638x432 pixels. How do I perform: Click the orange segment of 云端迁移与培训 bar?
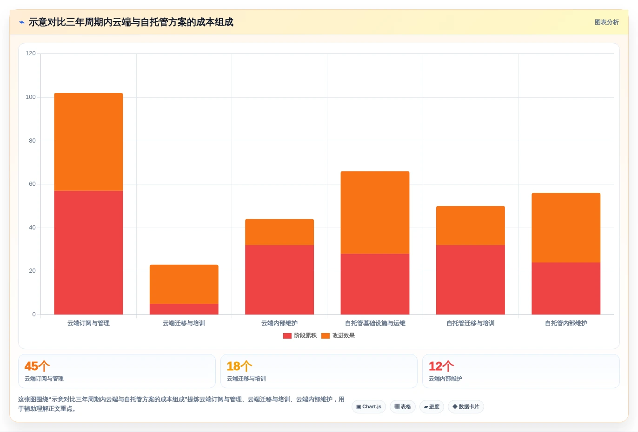[x=184, y=284]
